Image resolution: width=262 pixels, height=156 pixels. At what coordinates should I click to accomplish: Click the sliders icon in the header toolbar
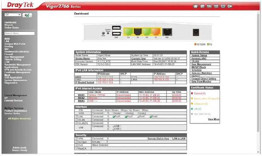click(x=209, y=6)
